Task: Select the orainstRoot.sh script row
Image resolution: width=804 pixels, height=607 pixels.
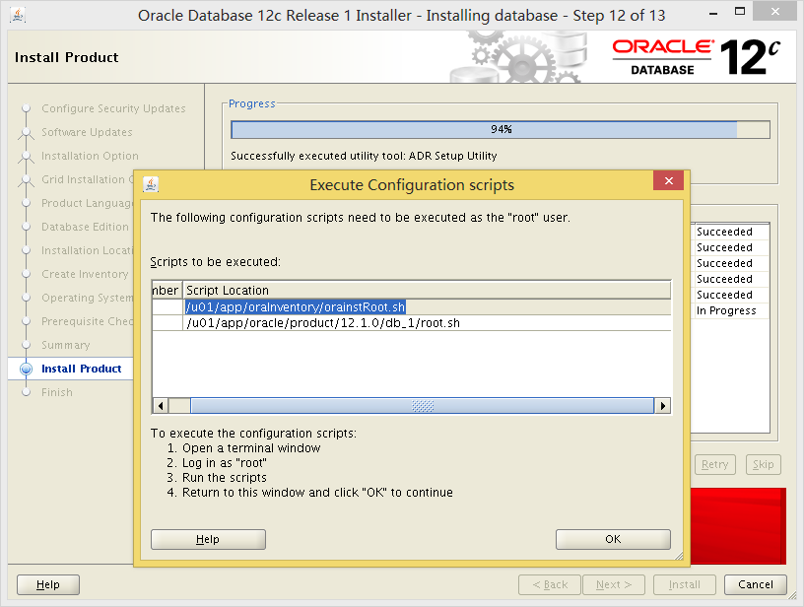Action: [x=296, y=307]
